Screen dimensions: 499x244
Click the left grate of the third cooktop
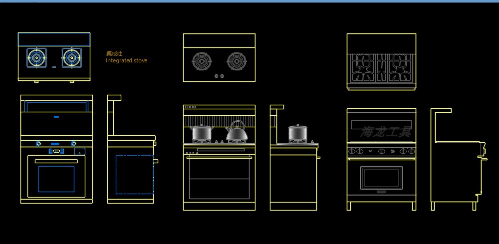364,68
